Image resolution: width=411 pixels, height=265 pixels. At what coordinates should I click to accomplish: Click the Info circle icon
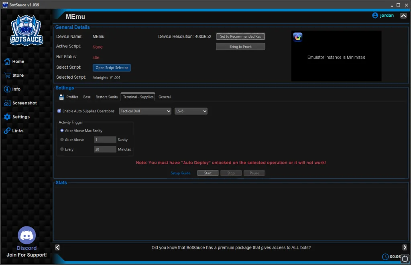pyautogui.click(x=7, y=89)
